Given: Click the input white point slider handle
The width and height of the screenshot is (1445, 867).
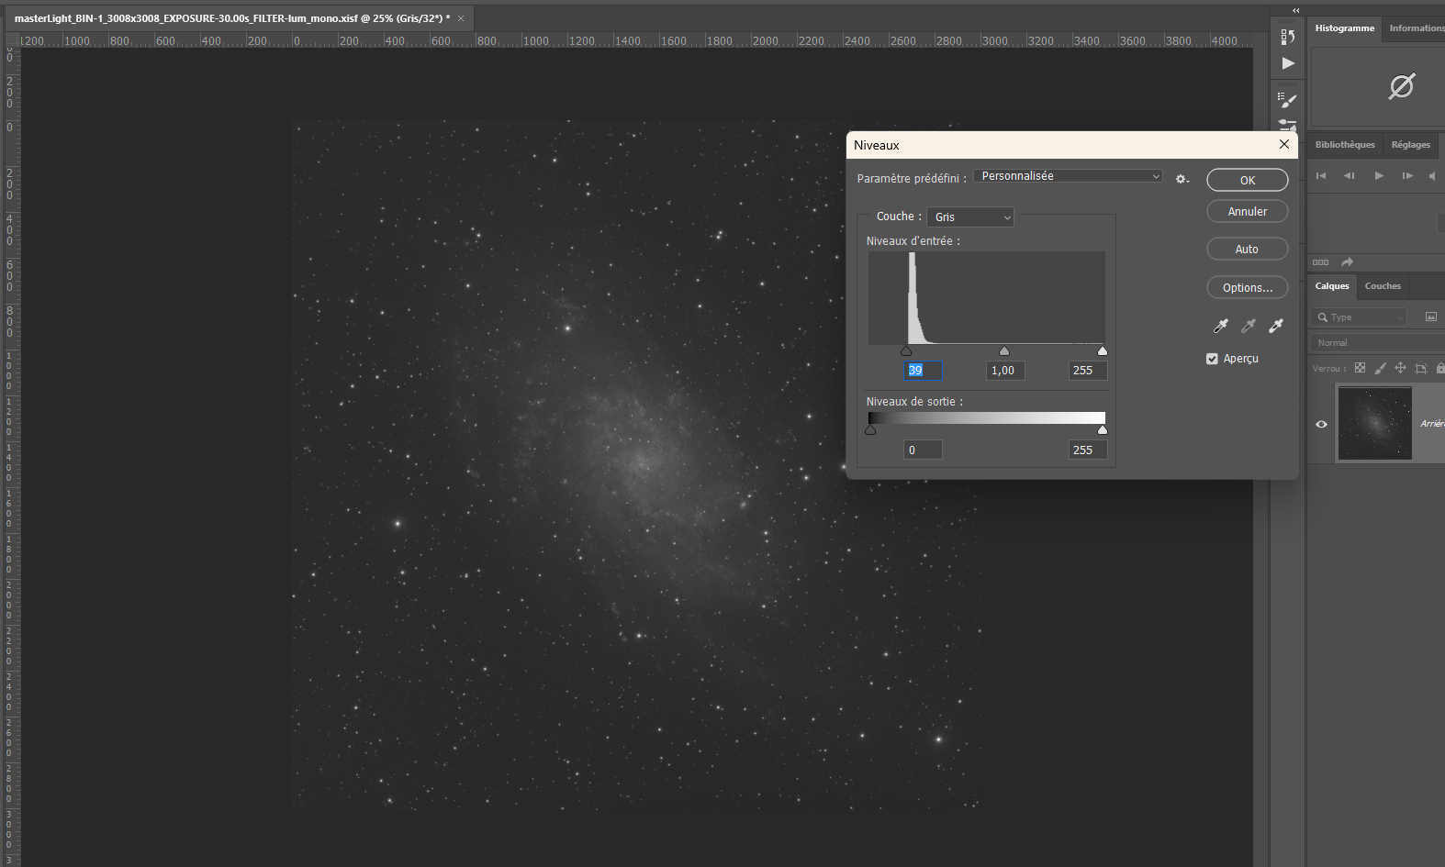Looking at the screenshot, I should [1103, 350].
